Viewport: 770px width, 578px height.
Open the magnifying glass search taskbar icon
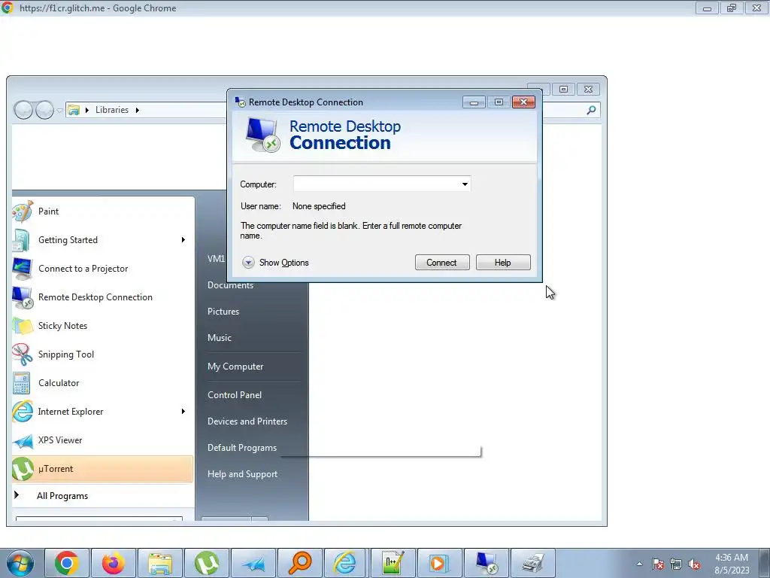click(300, 563)
